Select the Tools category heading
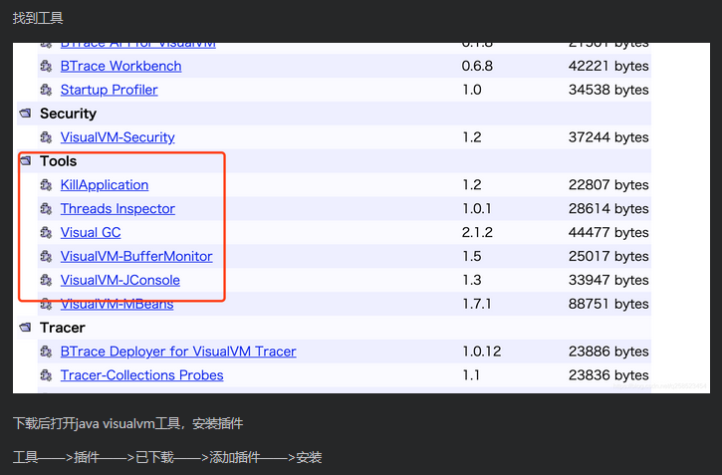 (x=58, y=161)
